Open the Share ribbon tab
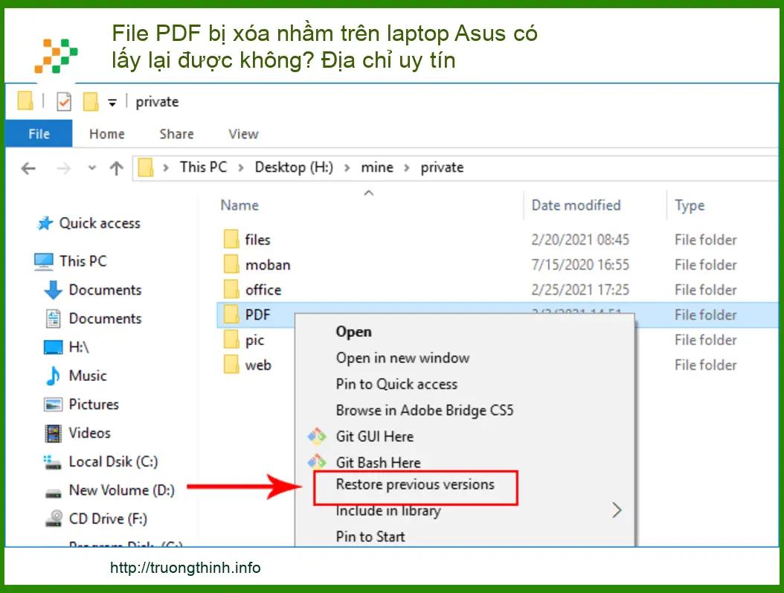Image resolution: width=784 pixels, height=593 pixels. point(176,134)
